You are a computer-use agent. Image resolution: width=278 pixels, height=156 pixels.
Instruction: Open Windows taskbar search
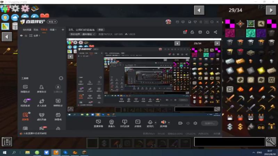click(x=14, y=152)
